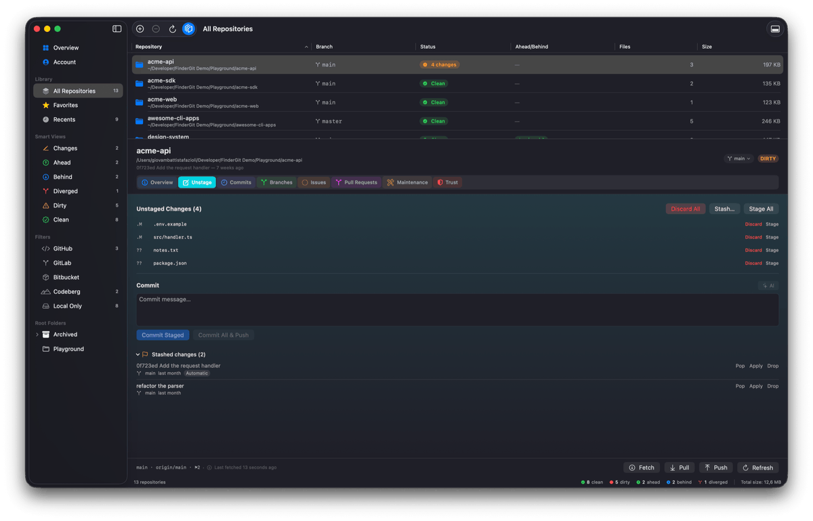Viewport: 813px width, 521px height.
Task: Click the Stash... button
Action: 724,209
